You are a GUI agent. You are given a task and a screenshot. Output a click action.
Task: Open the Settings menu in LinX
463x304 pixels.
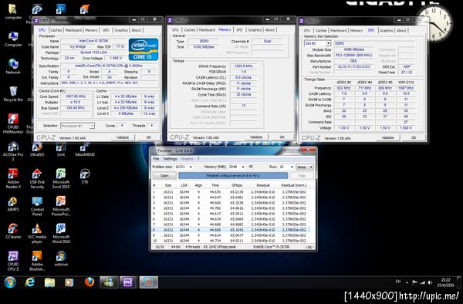point(170,159)
